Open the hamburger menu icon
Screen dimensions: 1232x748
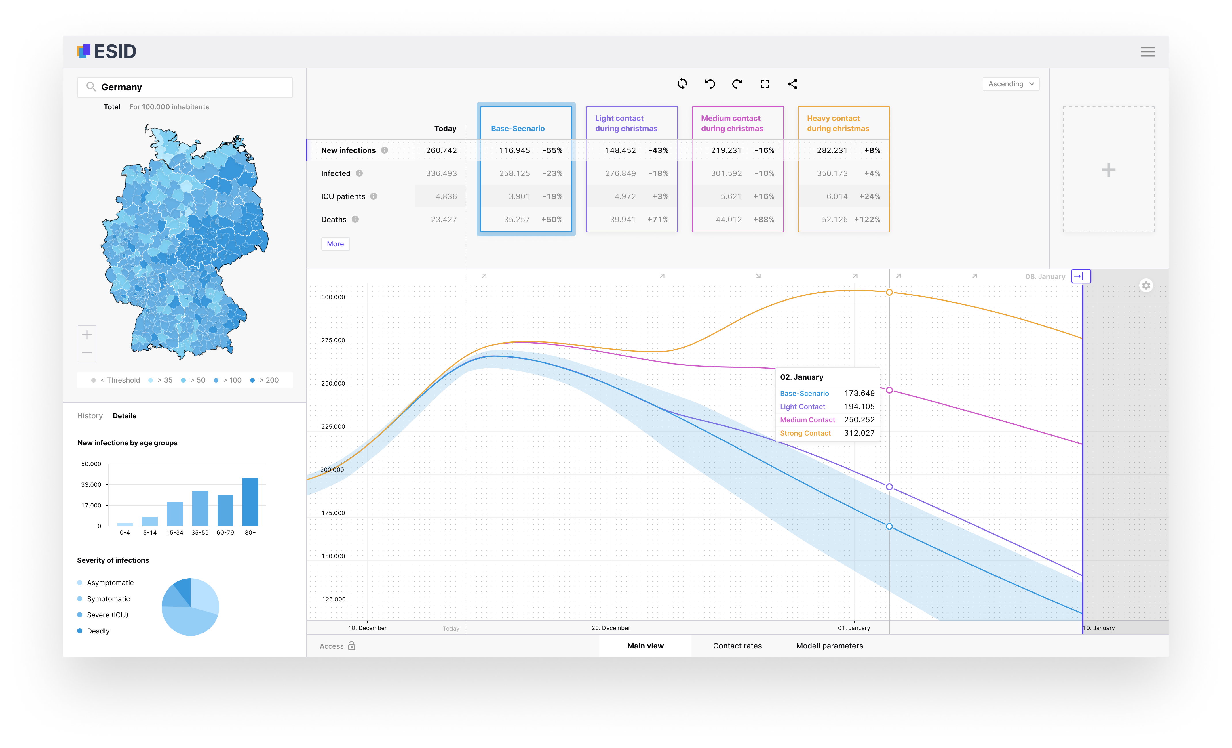1147,51
